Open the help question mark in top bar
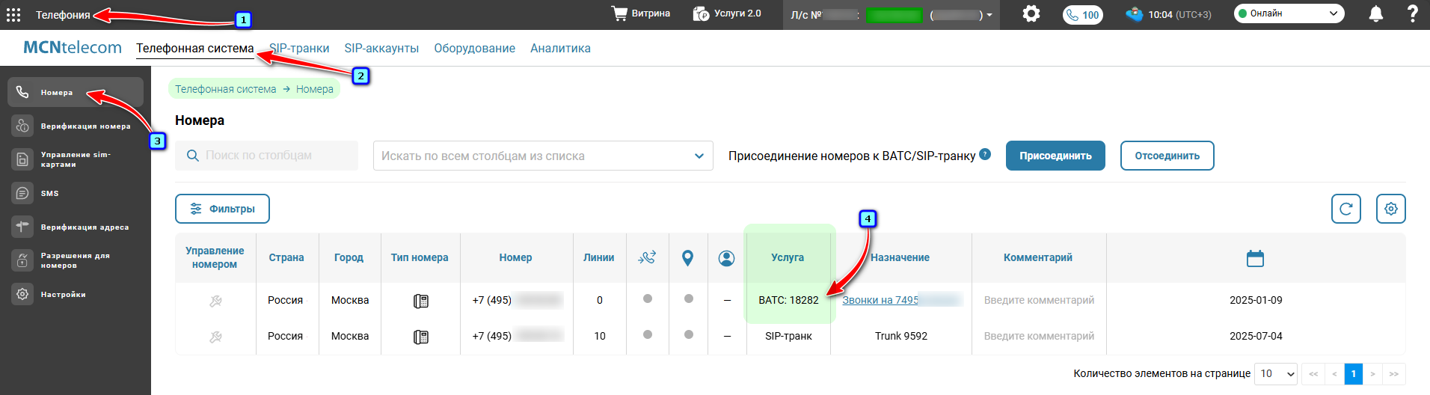Screen dimensions: 1430x395 [1412, 13]
